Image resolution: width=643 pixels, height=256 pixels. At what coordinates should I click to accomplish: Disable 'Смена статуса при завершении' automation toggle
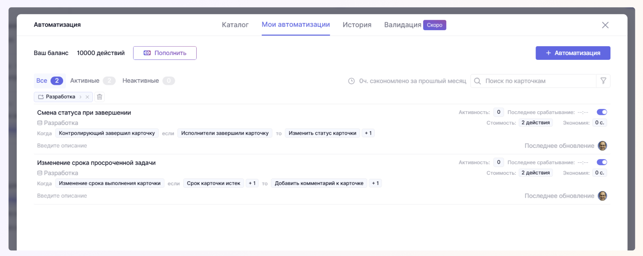tap(602, 112)
